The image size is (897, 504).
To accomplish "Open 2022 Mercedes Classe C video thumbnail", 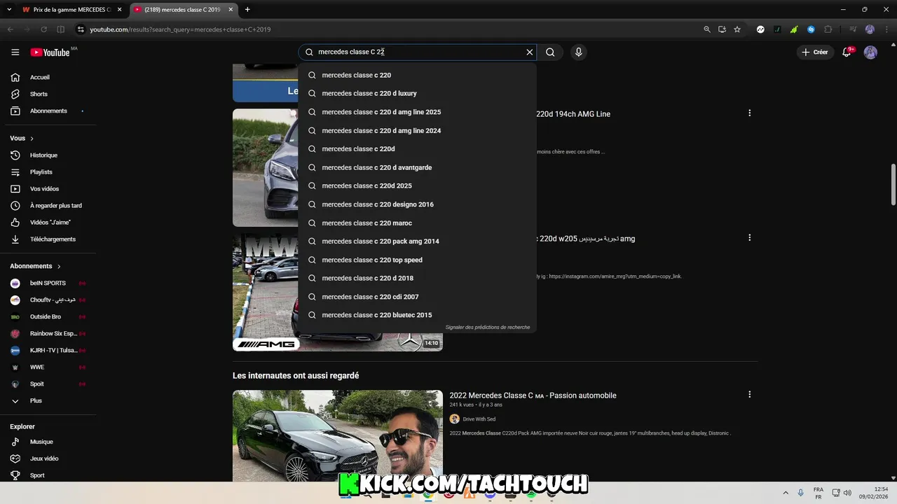I will 338,435.
